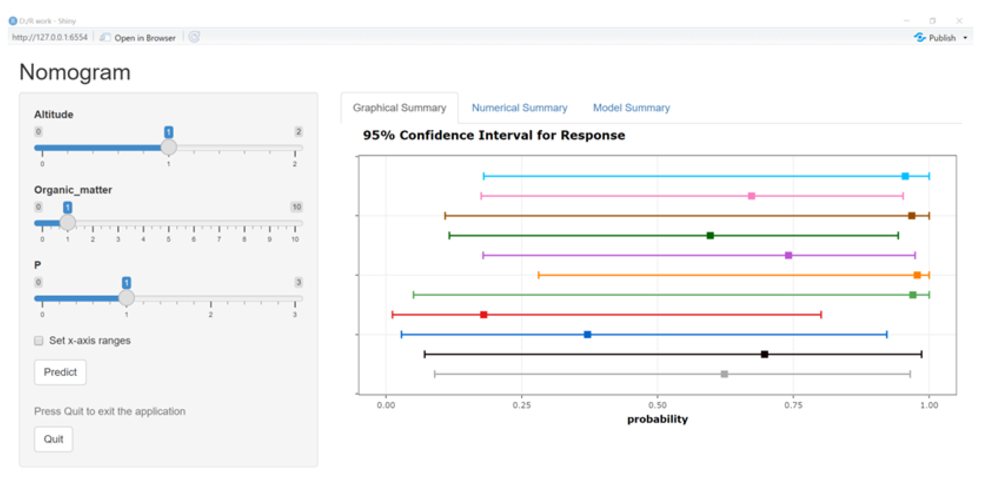The width and height of the screenshot is (982, 481).
Task: Click the reload app icon
Action: [194, 37]
